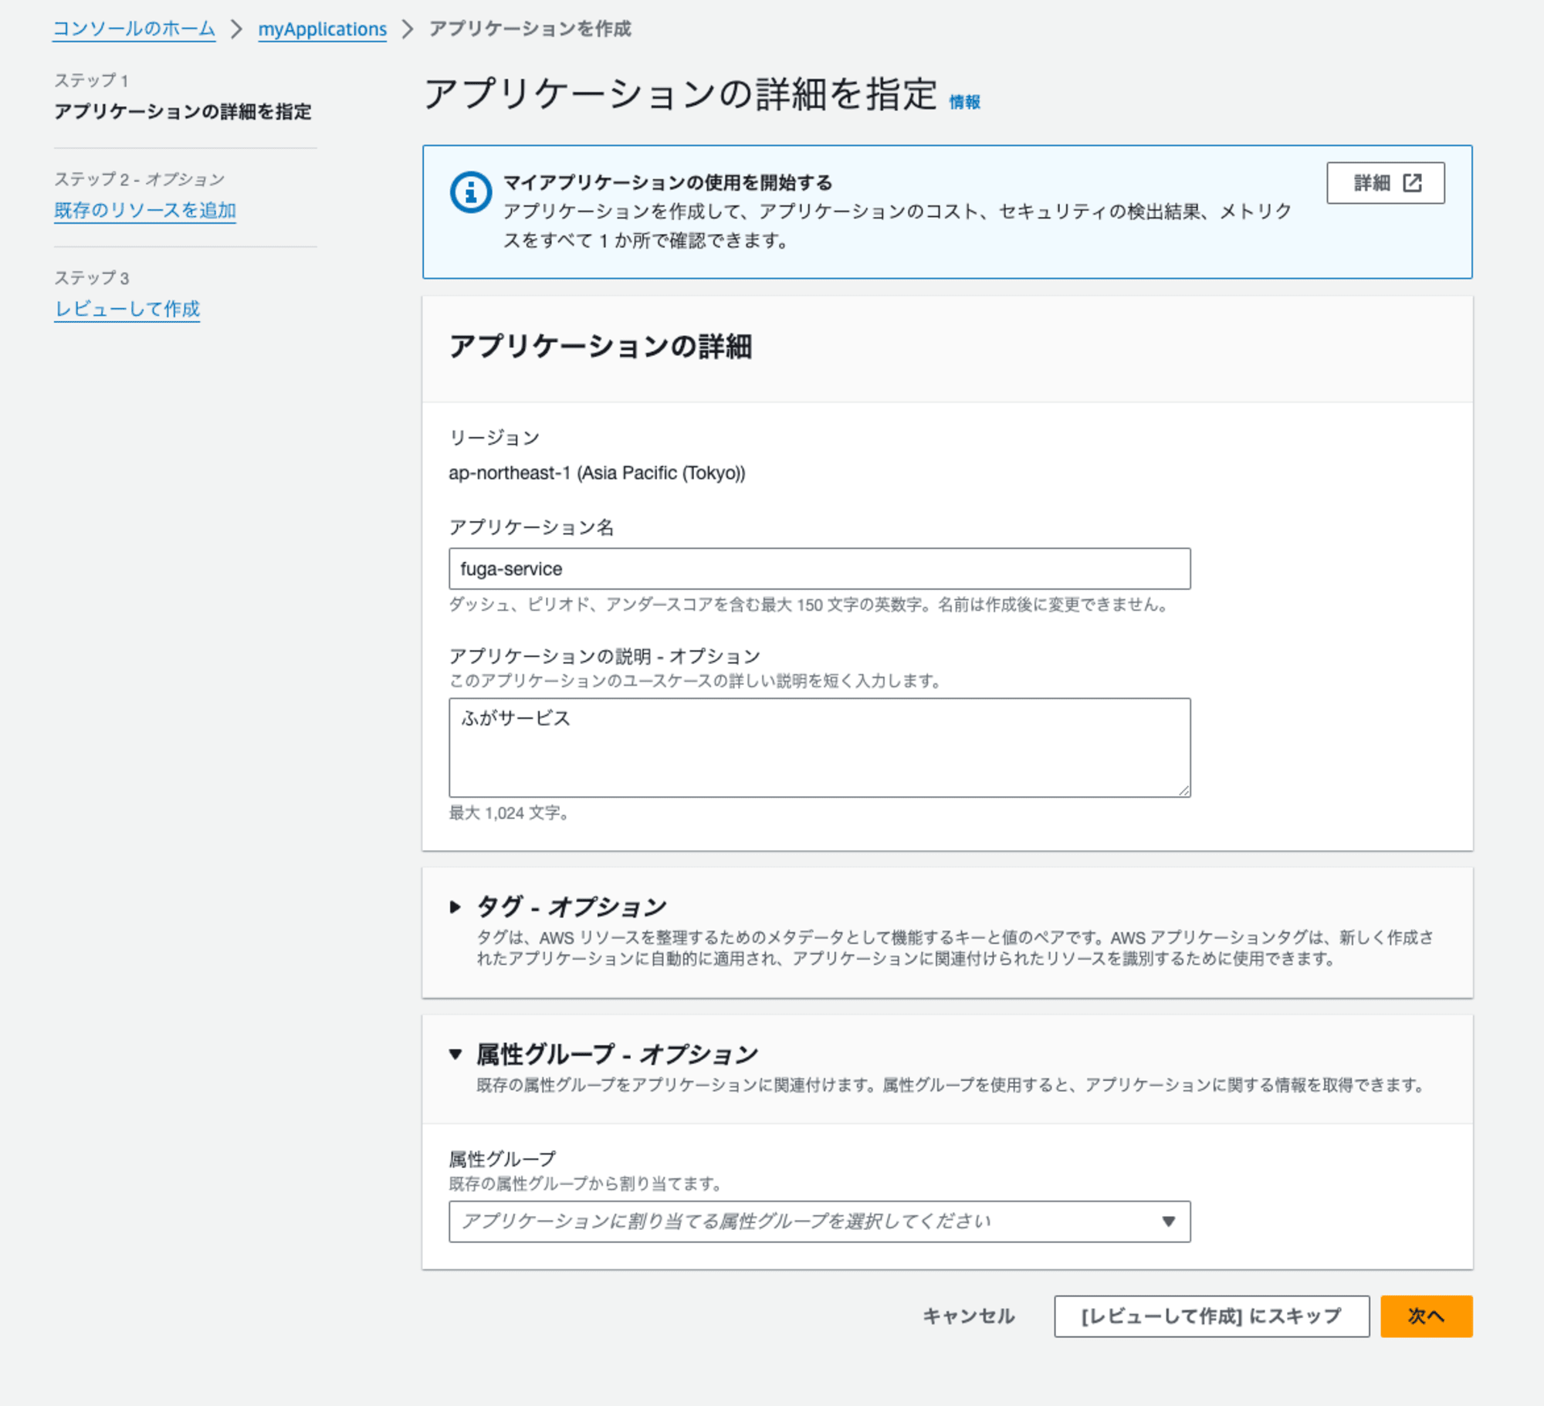The height and width of the screenshot is (1406, 1544).
Task: Open the 詳細 external link button
Action: coord(1385,183)
